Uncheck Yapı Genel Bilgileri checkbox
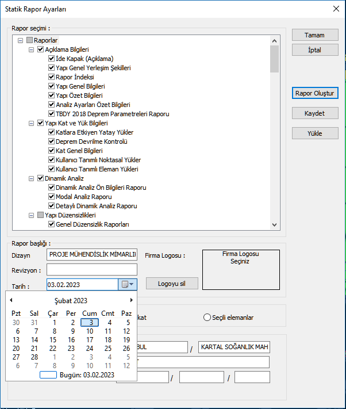Viewport: 346px width, 409px height. [x=51, y=86]
